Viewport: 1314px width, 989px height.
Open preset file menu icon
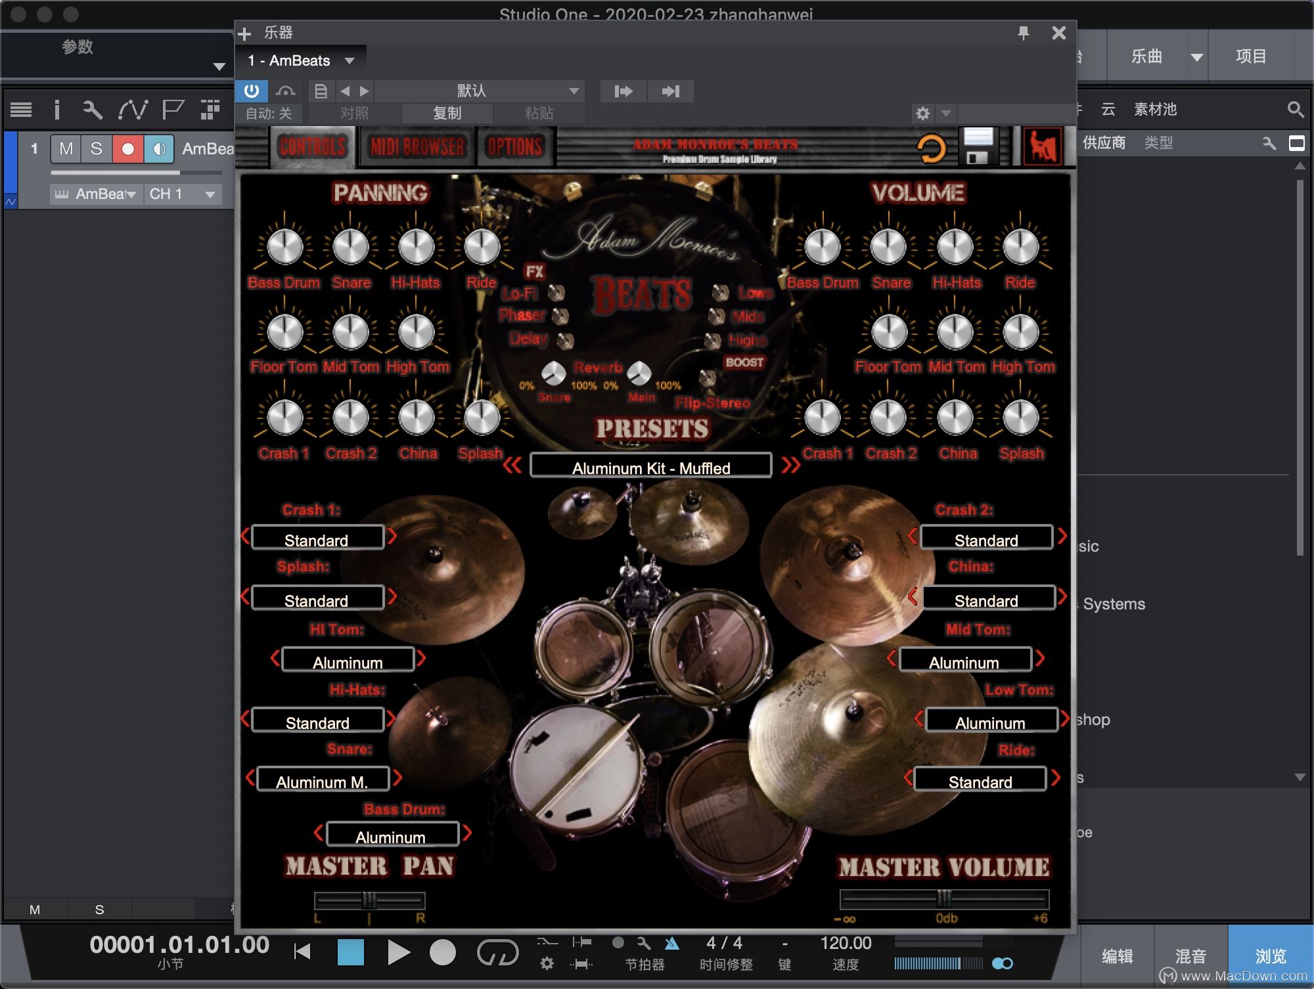(321, 91)
